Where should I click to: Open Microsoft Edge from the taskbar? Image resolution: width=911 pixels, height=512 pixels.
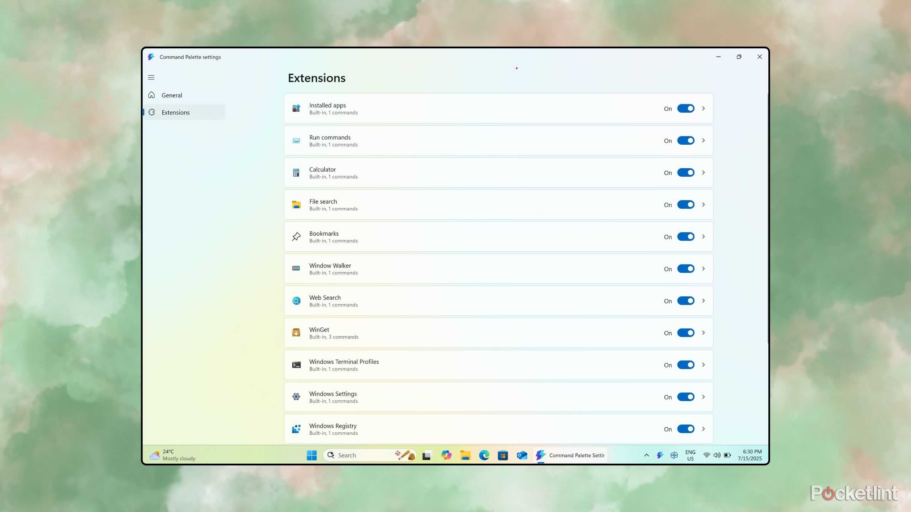pyautogui.click(x=484, y=455)
